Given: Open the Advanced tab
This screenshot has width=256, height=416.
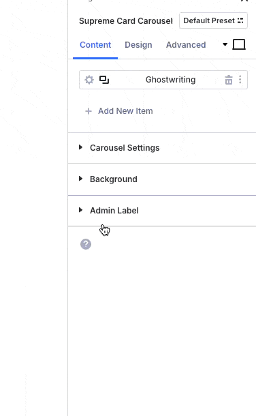Looking at the screenshot, I should 186,45.
